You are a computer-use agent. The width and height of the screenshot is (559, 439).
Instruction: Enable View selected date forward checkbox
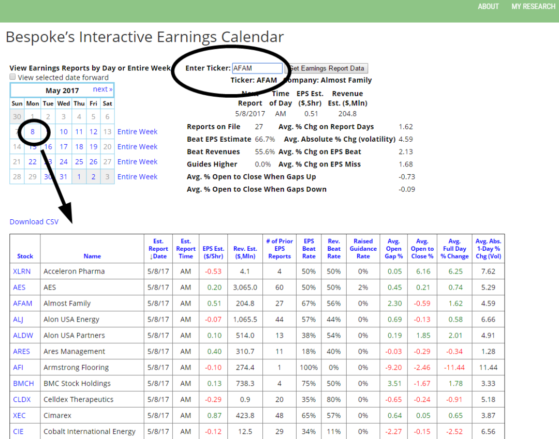[x=13, y=78]
